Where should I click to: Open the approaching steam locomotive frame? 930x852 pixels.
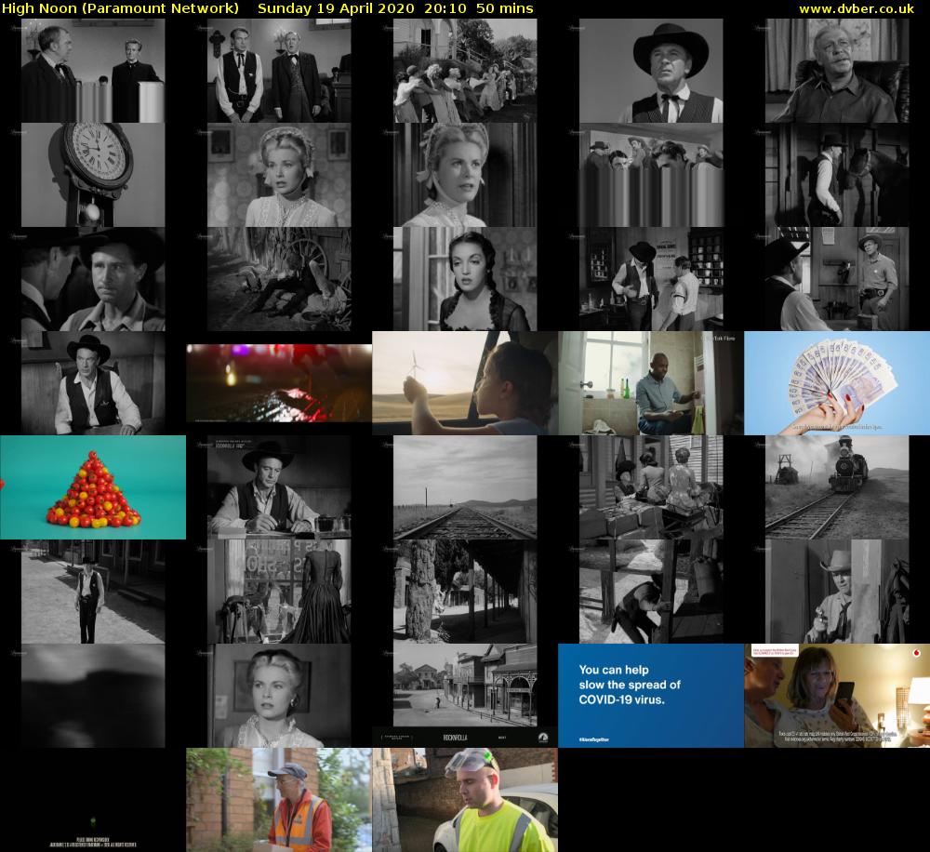(x=837, y=487)
